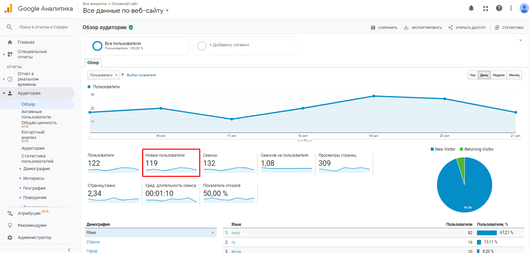Click the en-us language link
The height and width of the screenshot is (253, 529).
click(236, 251)
